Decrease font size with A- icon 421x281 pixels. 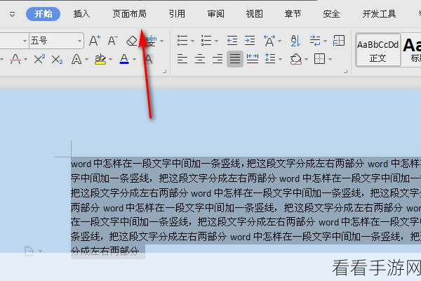[x=112, y=41]
